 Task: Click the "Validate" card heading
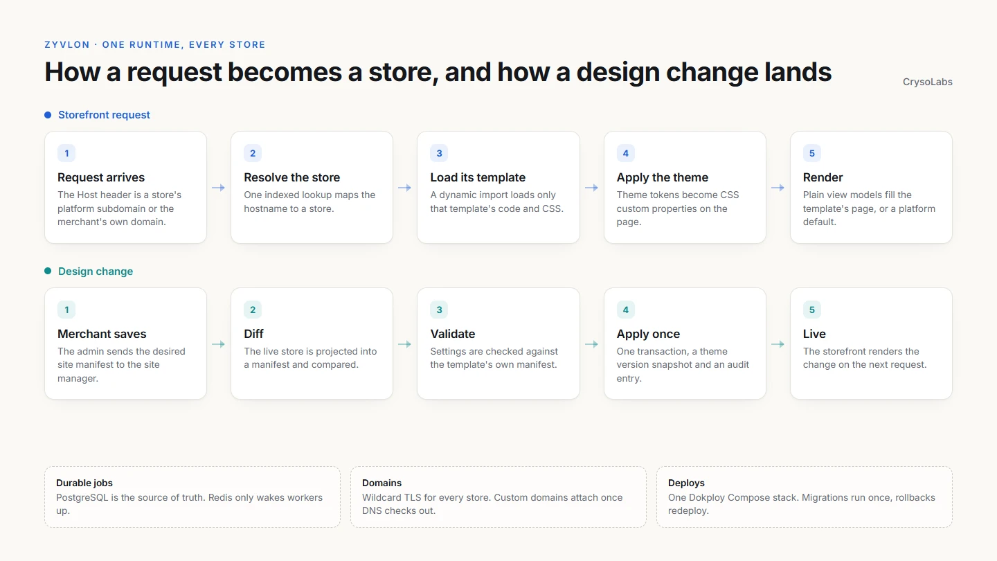point(453,334)
